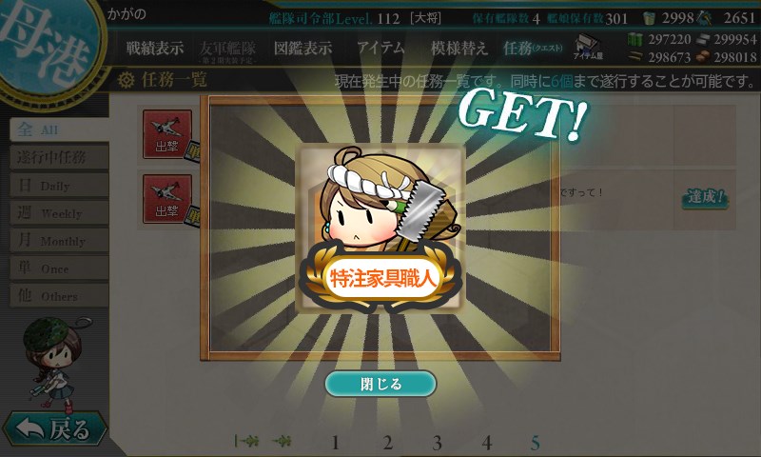Click the first red 出撃 sortie quest icon

coord(167,134)
